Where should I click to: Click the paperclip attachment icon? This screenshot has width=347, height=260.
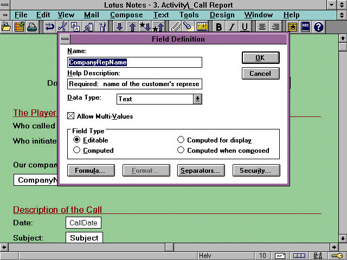176,27
